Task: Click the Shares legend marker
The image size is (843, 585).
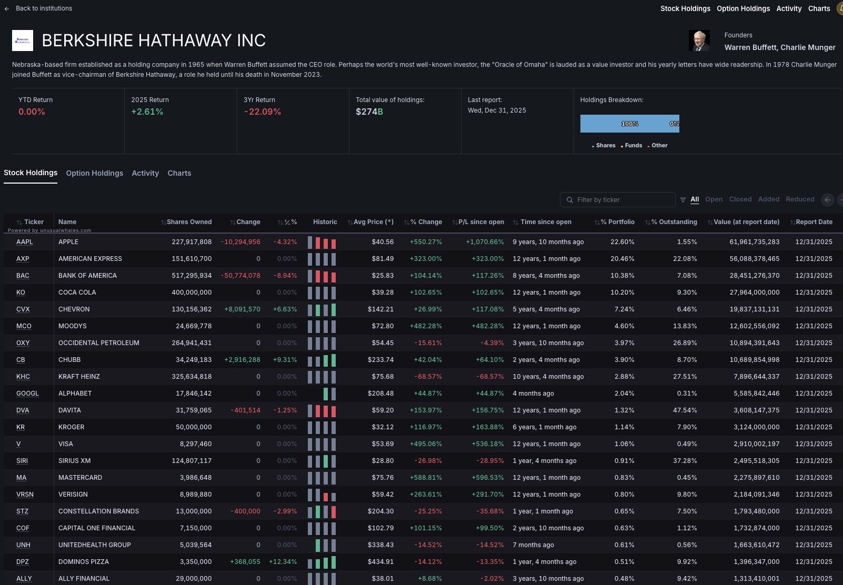Action: 593,146
